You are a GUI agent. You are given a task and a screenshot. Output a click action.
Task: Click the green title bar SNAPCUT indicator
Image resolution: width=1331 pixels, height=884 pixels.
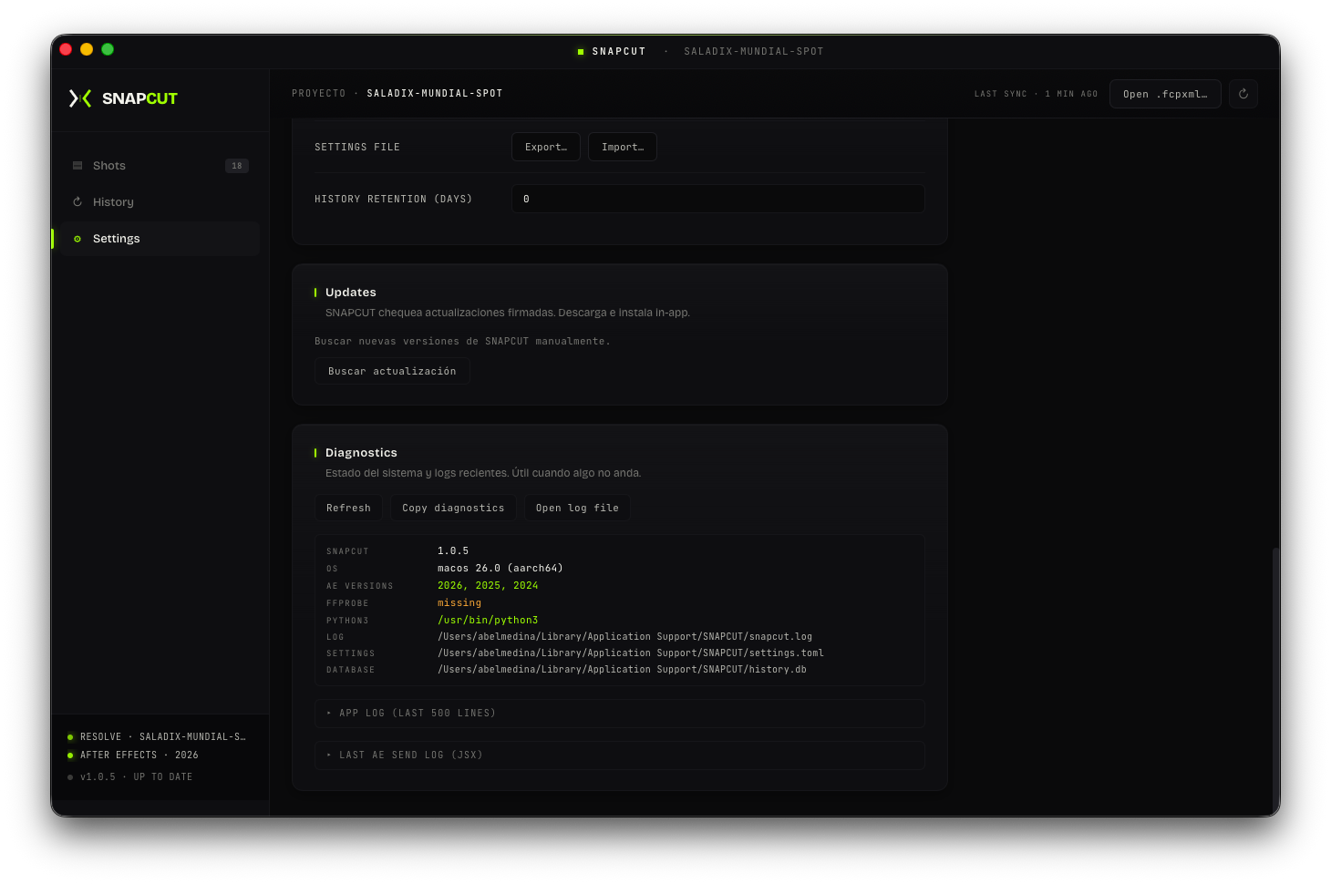[x=581, y=52]
